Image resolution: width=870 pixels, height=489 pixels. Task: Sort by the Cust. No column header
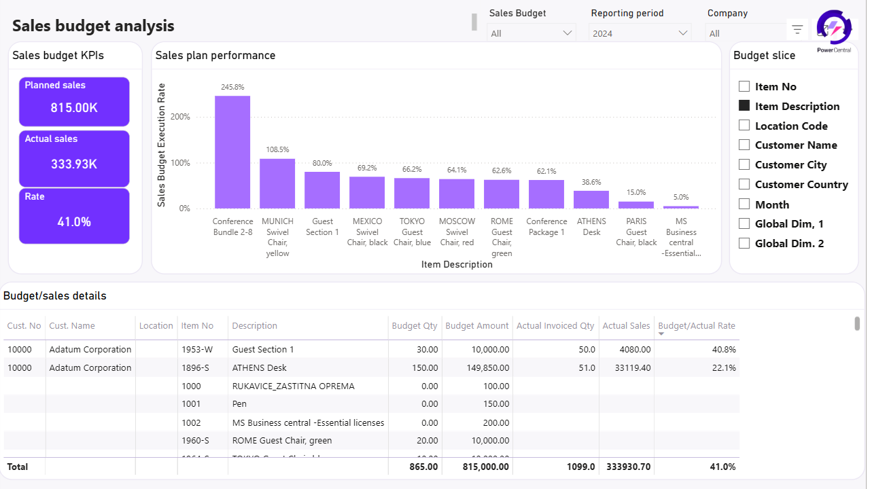pyautogui.click(x=24, y=326)
